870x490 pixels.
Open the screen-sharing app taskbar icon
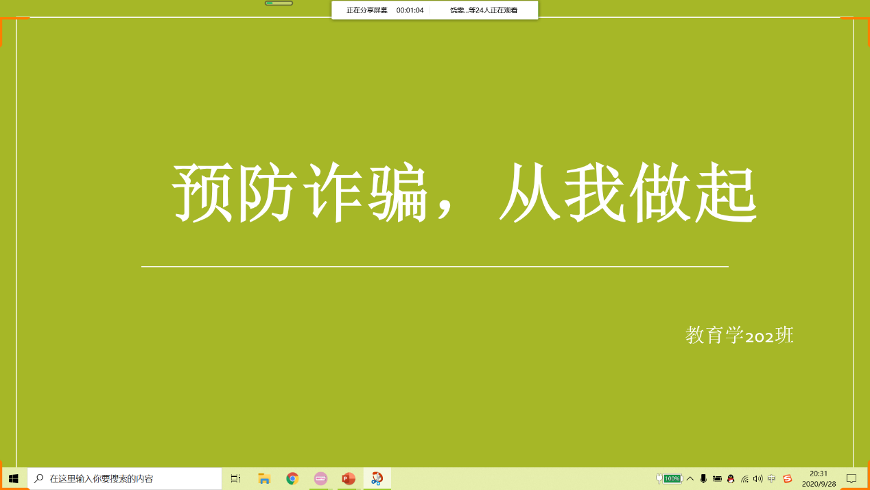click(377, 478)
